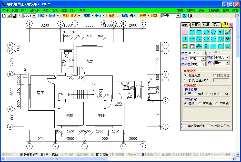
Task: Change line color using 线颜色 selector
Action: [204, 64]
